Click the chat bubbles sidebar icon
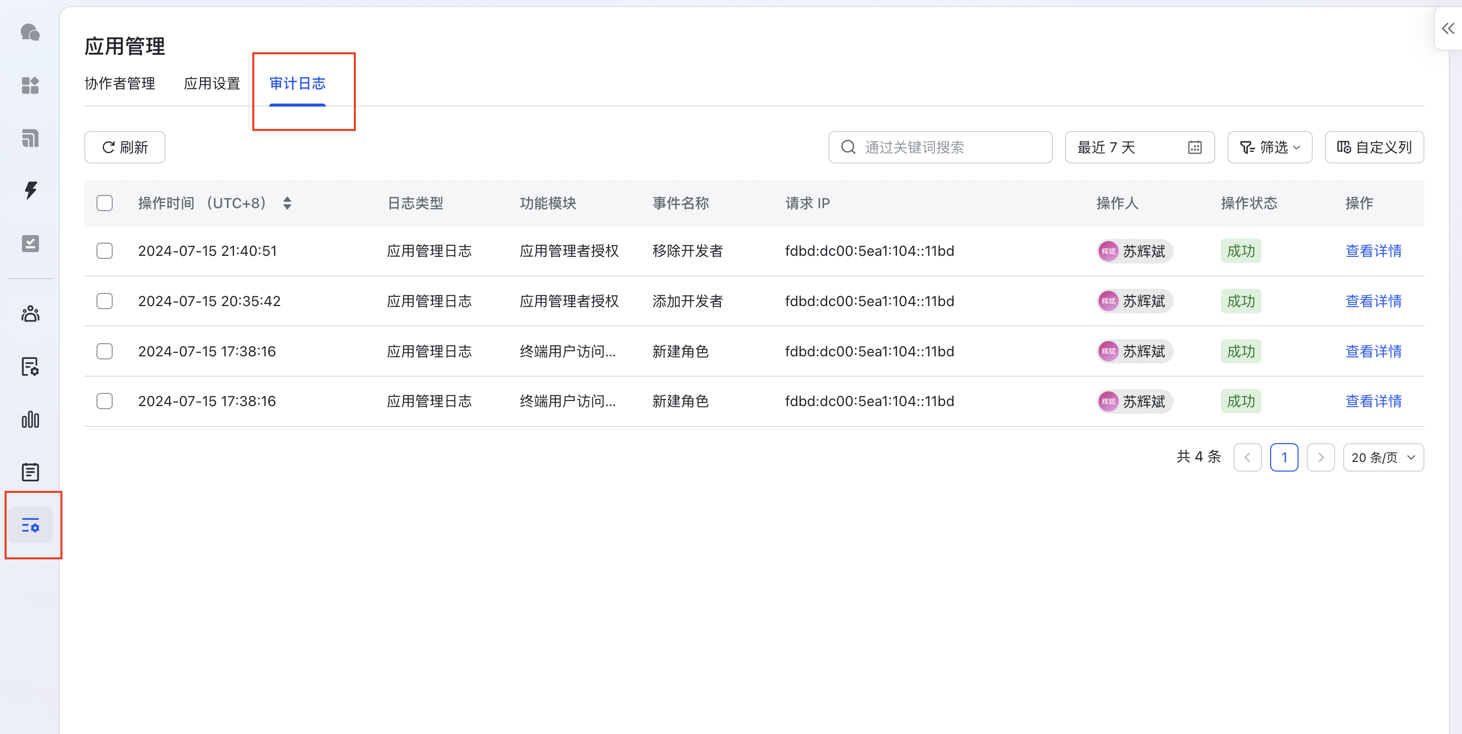The image size is (1462, 734). click(30, 32)
